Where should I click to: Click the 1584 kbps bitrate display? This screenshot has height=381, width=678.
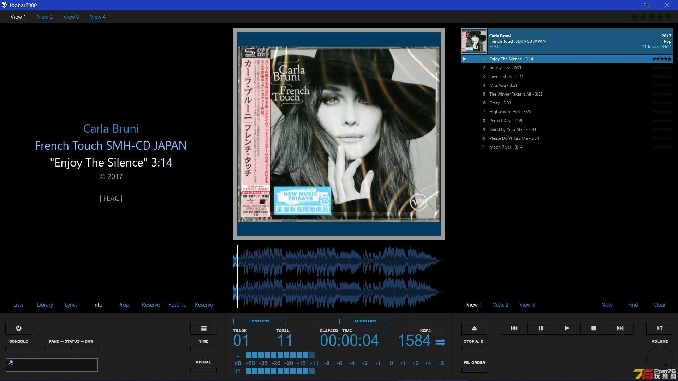(414, 340)
